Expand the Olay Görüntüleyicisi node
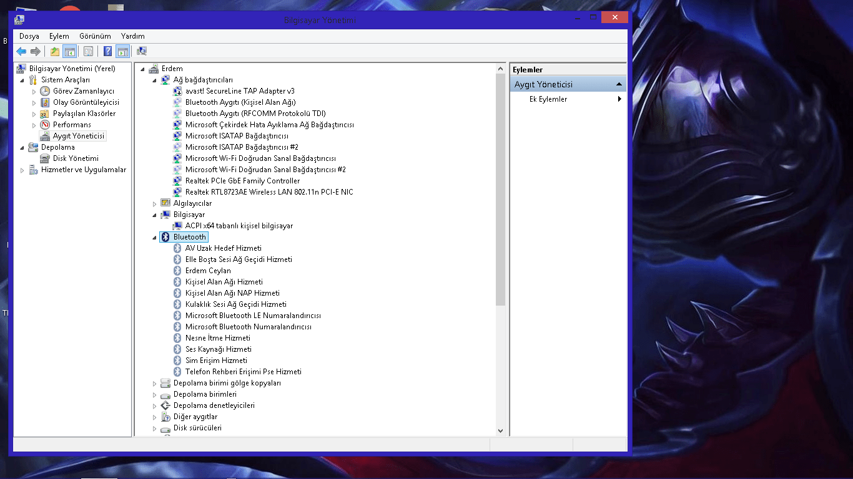 click(x=34, y=103)
